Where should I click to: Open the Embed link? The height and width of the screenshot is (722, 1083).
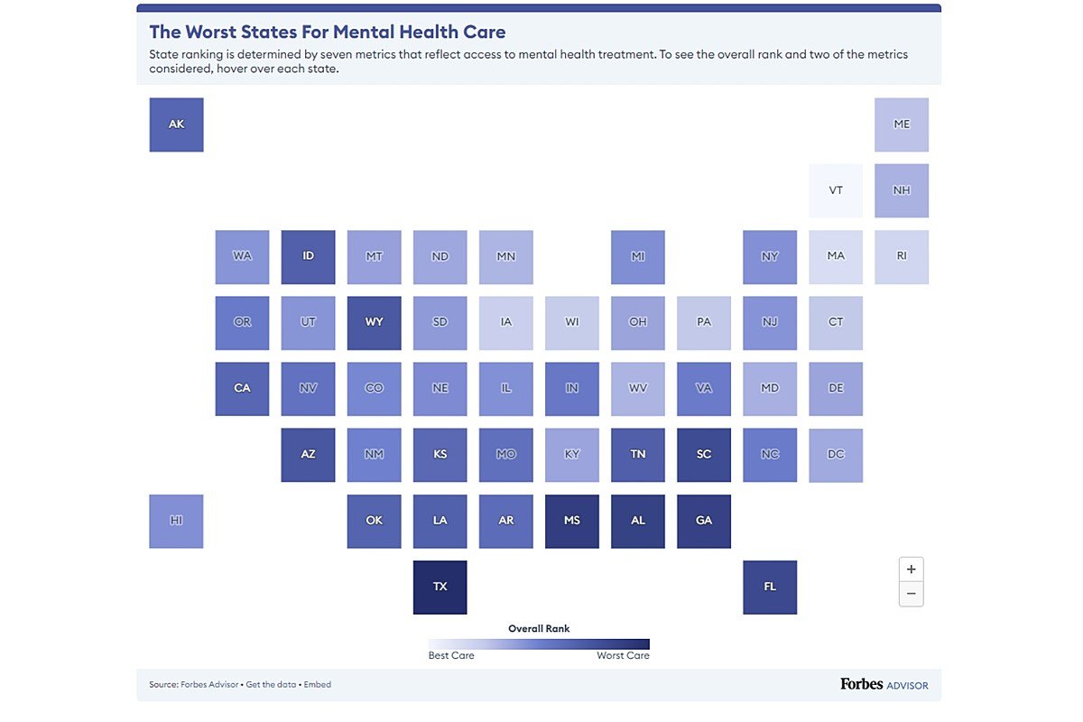318,685
